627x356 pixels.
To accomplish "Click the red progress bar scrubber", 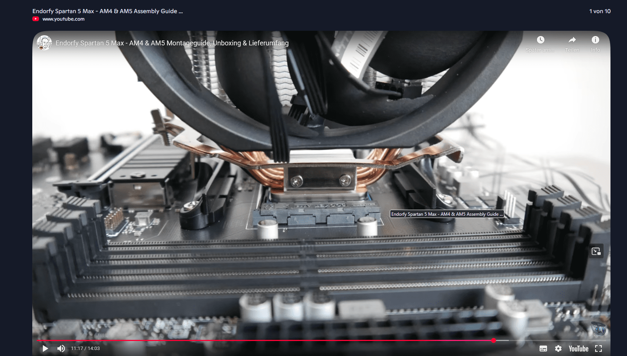I will pyautogui.click(x=493, y=340).
